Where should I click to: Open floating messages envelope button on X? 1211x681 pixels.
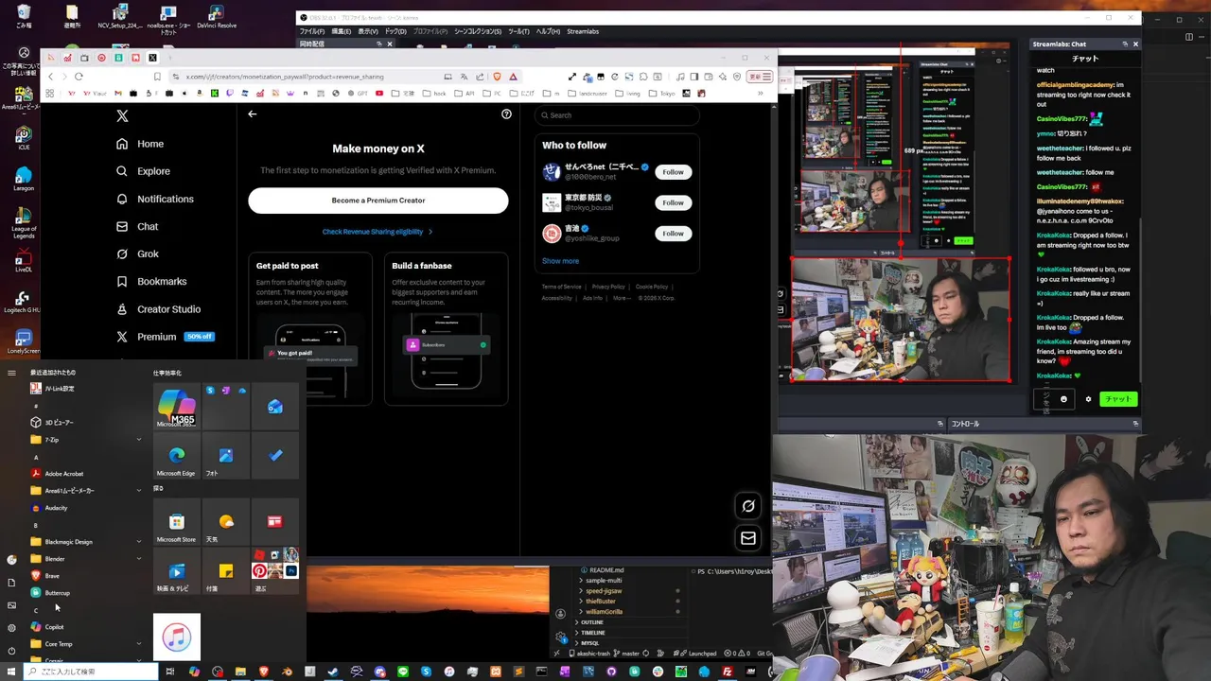(748, 538)
